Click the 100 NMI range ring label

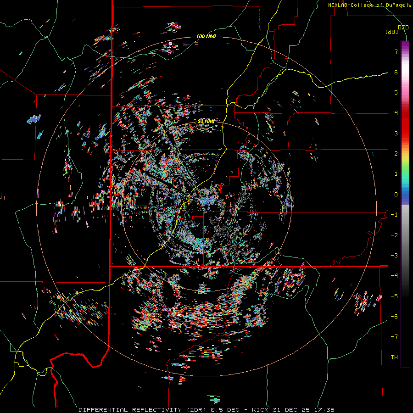pyautogui.click(x=206, y=36)
